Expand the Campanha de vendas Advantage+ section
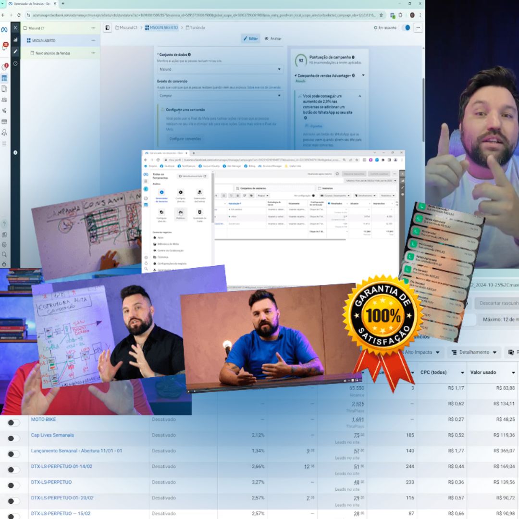This screenshot has height=519, width=519. coord(363,75)
